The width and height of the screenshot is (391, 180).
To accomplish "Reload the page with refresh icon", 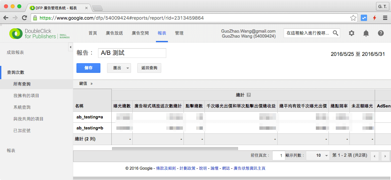I will pos(25,18).
